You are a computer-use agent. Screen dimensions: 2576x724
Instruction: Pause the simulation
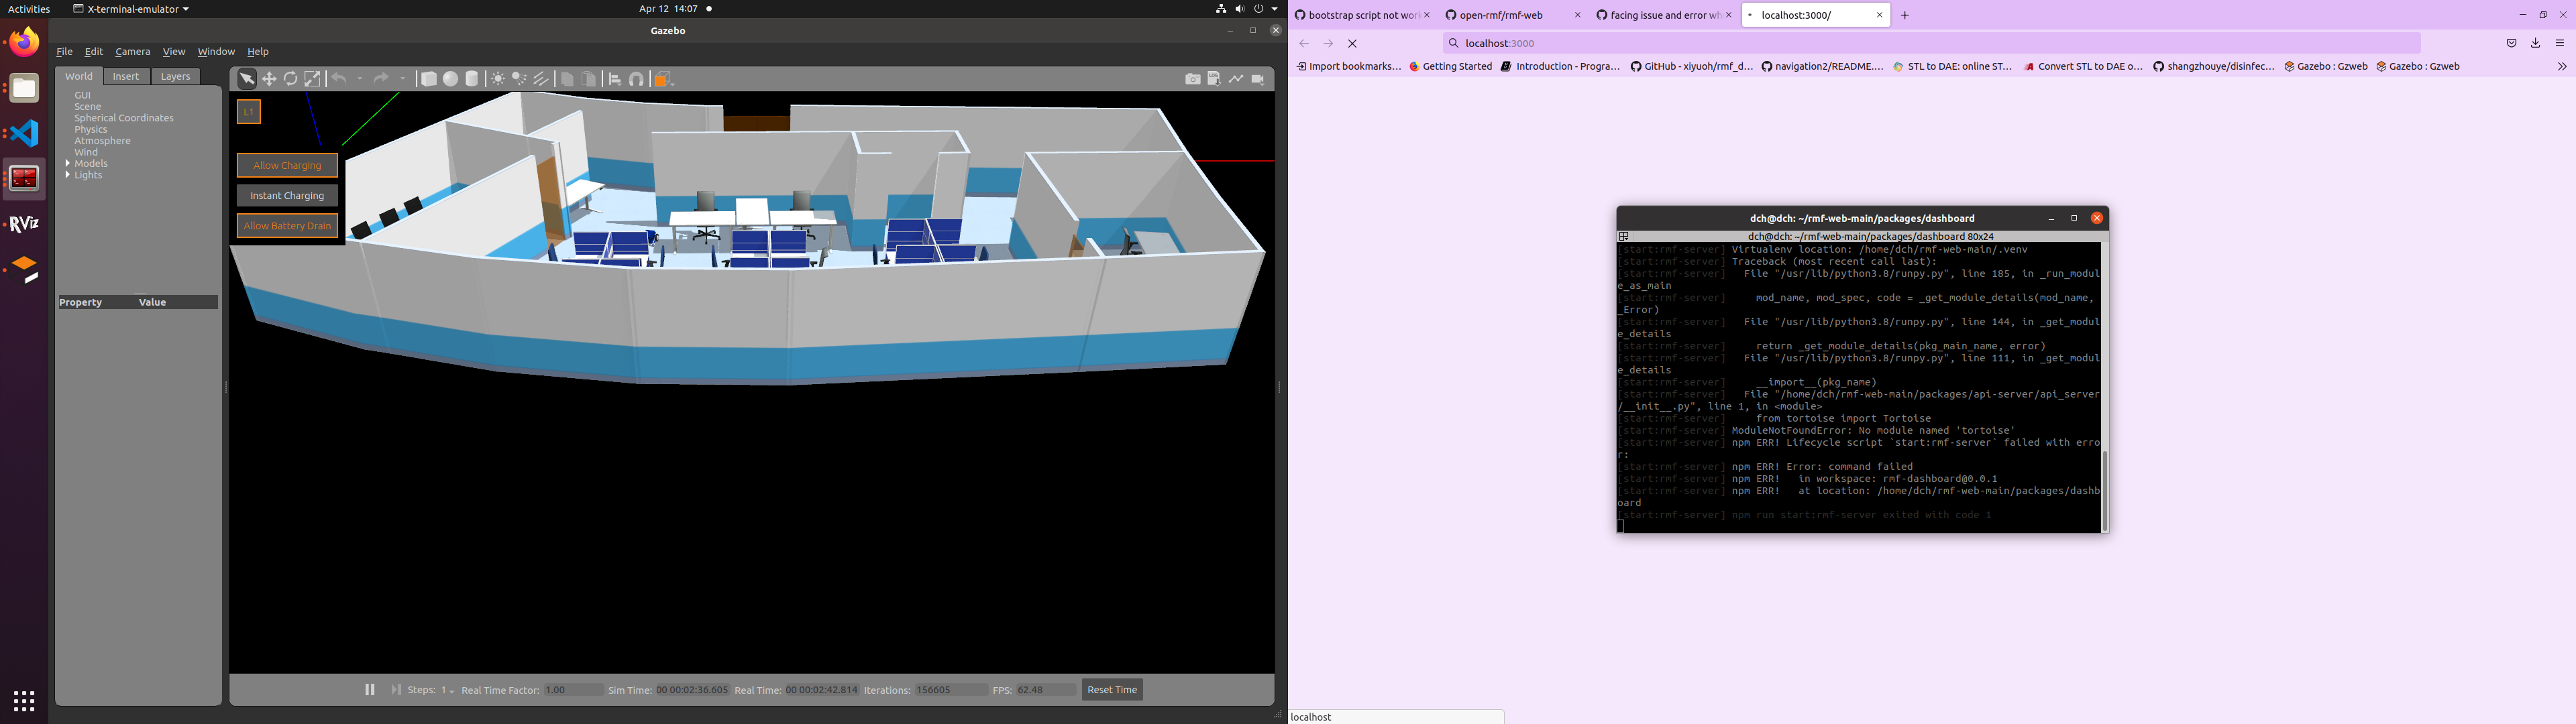click(x=370, y=690)
